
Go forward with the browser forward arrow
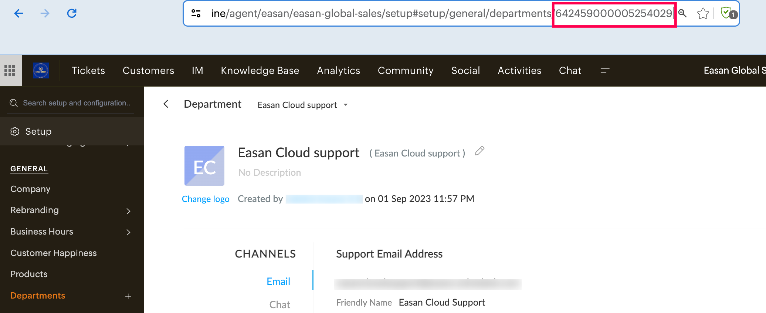[45, 14]
